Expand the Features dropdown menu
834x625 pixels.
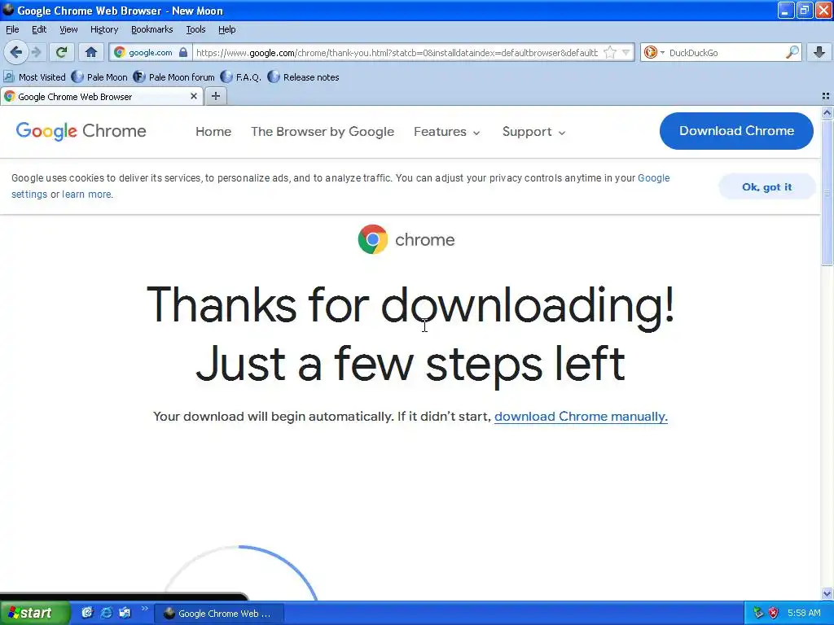coord(447,131)
